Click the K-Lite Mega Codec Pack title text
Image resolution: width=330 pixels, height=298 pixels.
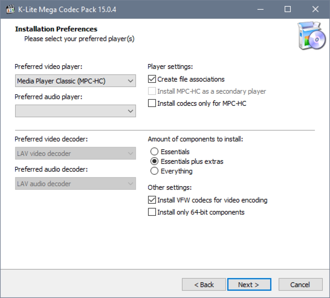point(67,10)
